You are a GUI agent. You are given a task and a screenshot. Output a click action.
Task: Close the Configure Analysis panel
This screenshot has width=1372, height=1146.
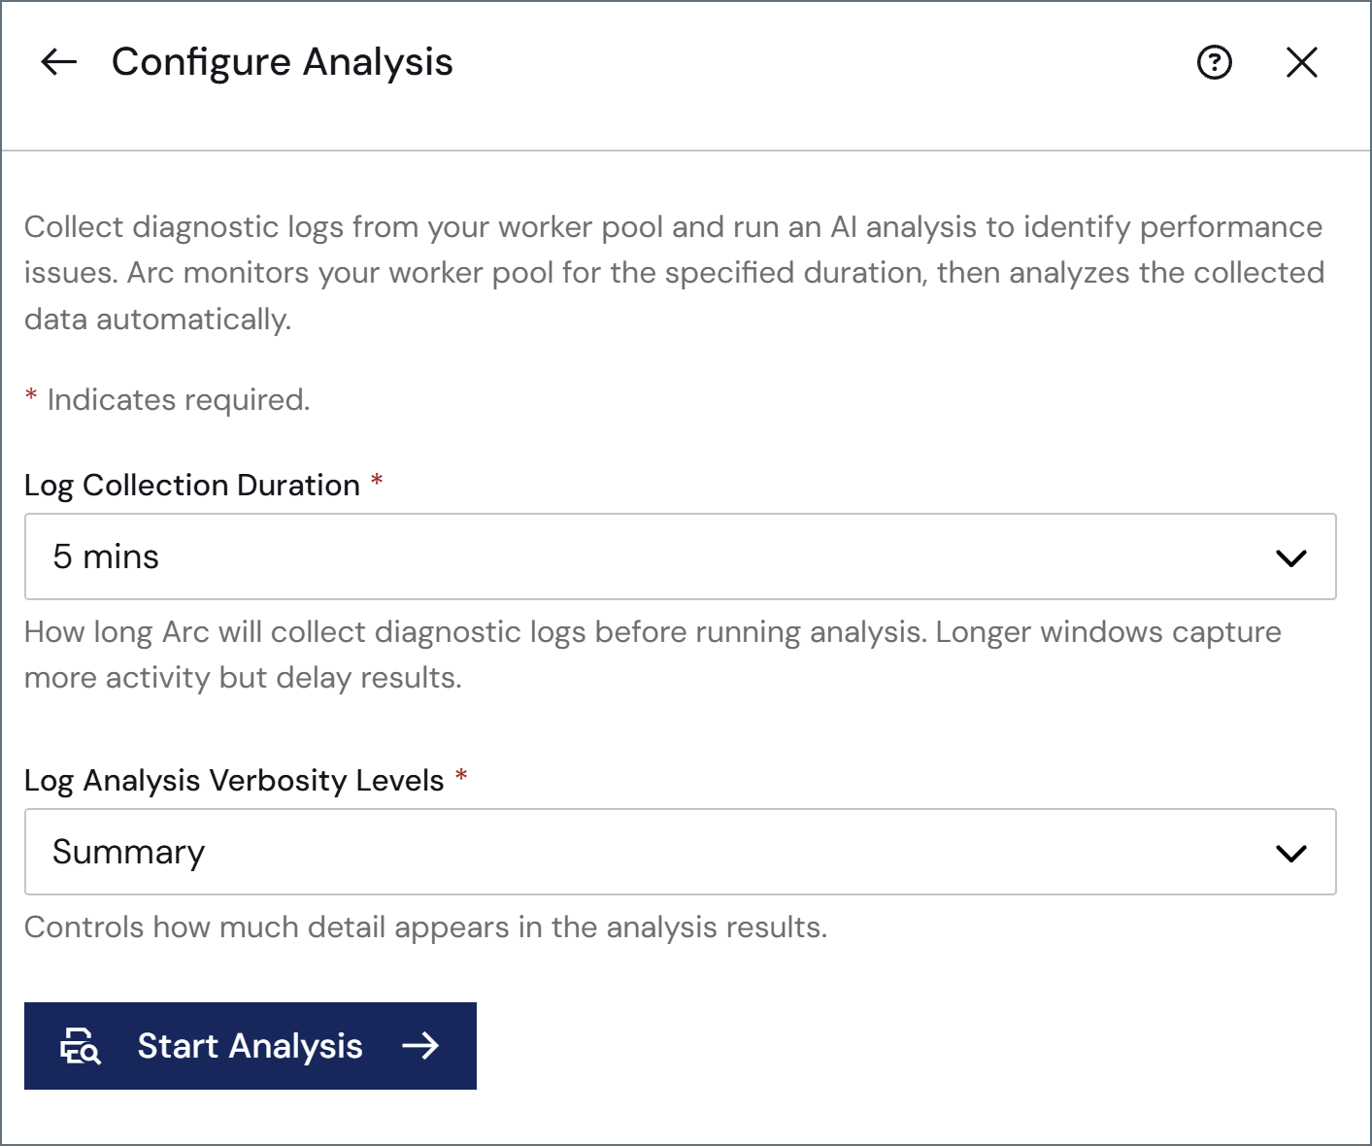(x=1301, y=62)
